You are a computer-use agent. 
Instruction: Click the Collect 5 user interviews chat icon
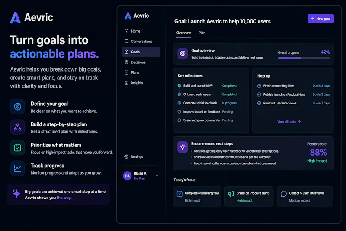284,194
